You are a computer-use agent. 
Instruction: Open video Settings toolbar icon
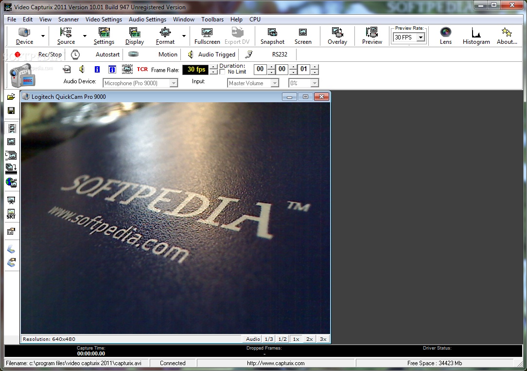coord(104,36)
